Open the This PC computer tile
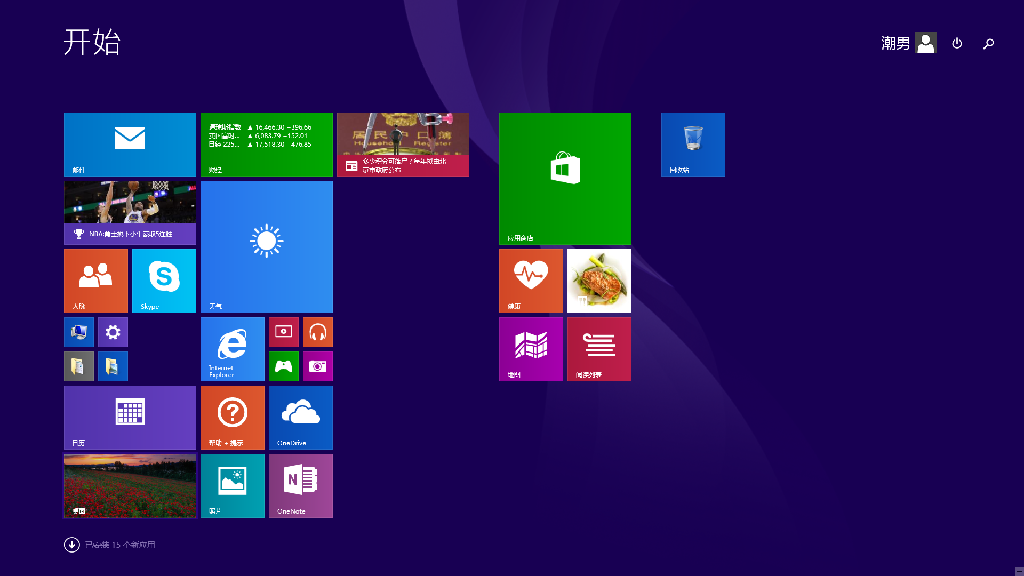 pos(79,332)
